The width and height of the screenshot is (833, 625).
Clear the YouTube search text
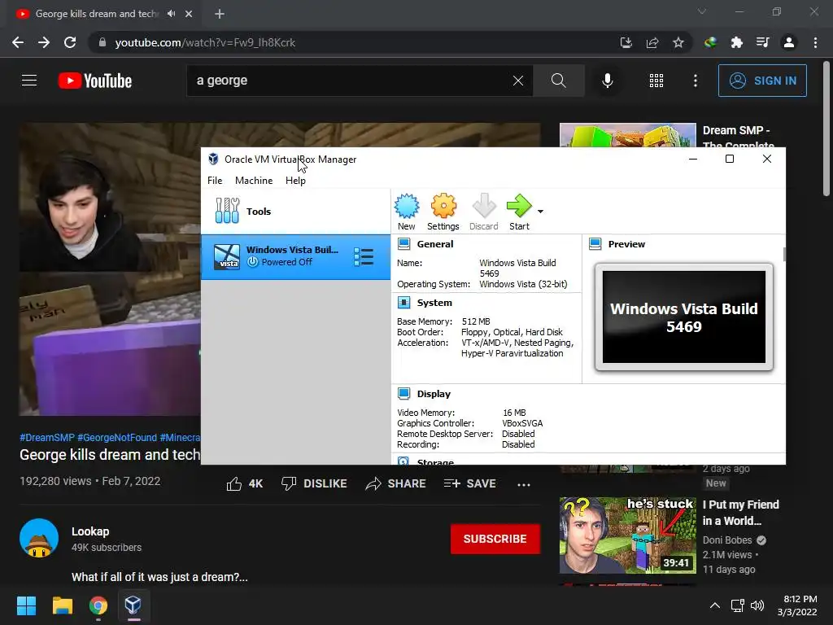[518, 81]
